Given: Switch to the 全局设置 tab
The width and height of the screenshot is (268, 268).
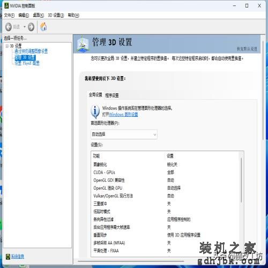Looking at the screenshot, I should point(95,95).
